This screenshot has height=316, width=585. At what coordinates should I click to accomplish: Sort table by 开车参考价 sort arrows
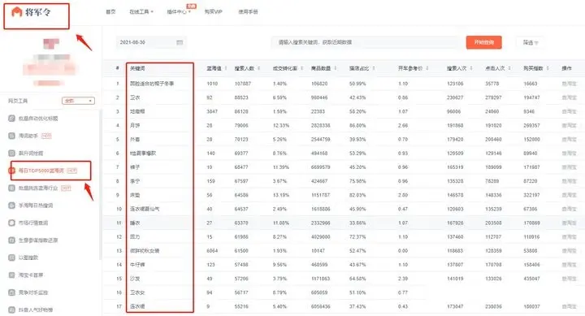427,68
